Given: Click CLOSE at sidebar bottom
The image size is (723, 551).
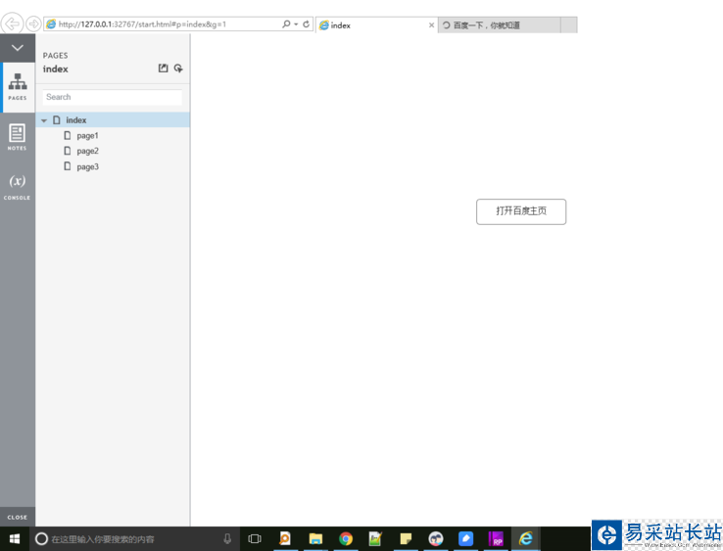Looking at the screenshot, I should coord(18,517).
